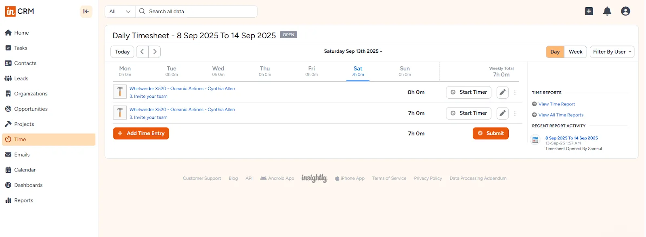Start Timer for the 0h 0m entry
The width and height of the screenshot is (646, 237).
coord(469,92)
